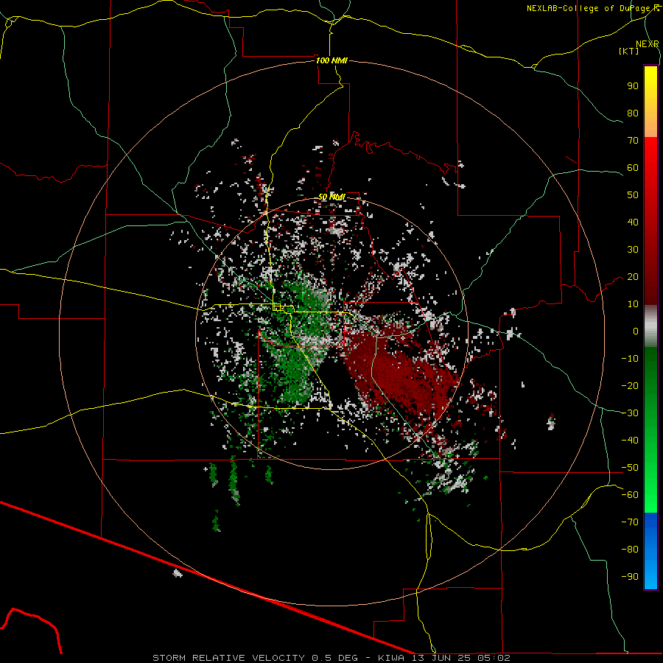Click the 30 value on velocity scale
Image resolution: width=663 pixels, height=663 pixels.
pos(633,250)
